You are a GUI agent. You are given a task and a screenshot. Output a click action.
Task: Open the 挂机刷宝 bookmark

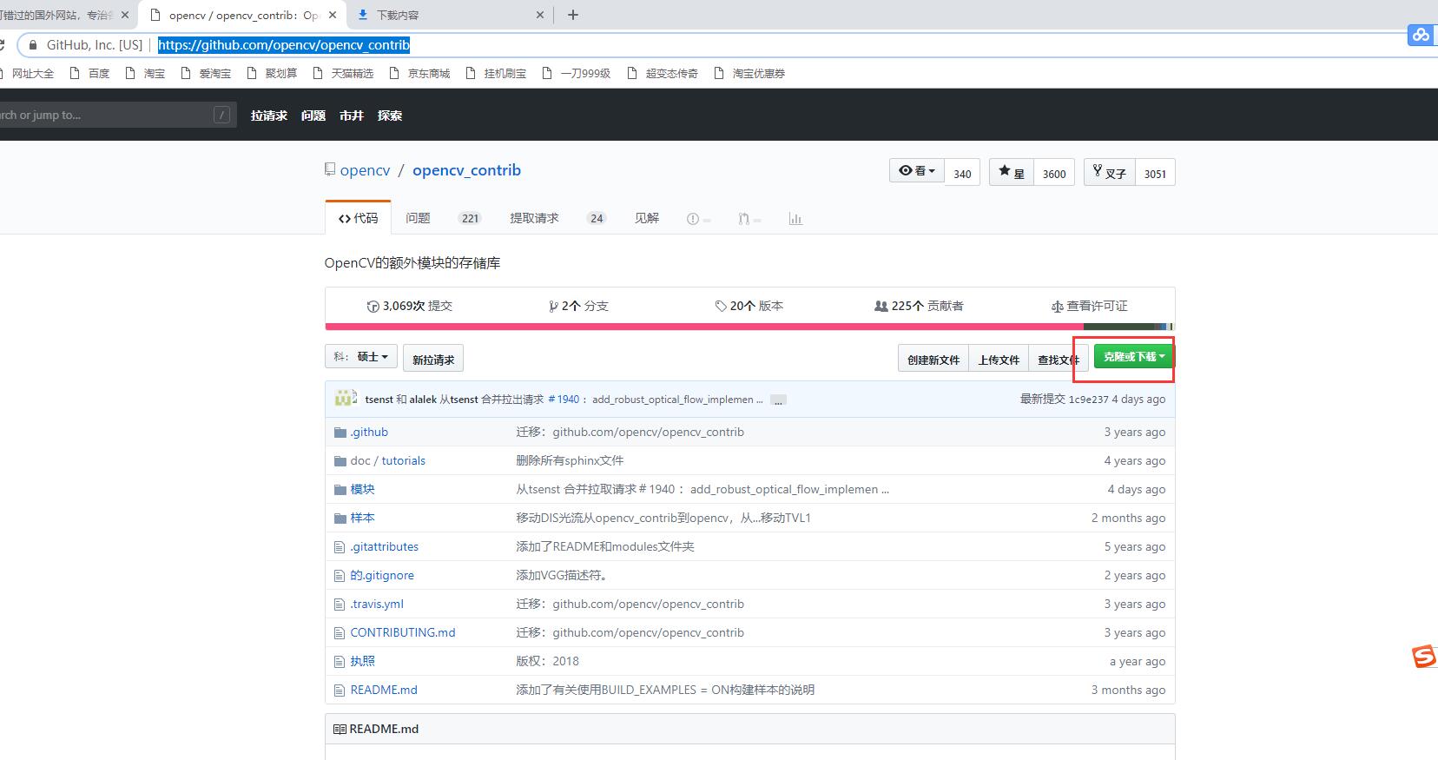coord(496,74)
